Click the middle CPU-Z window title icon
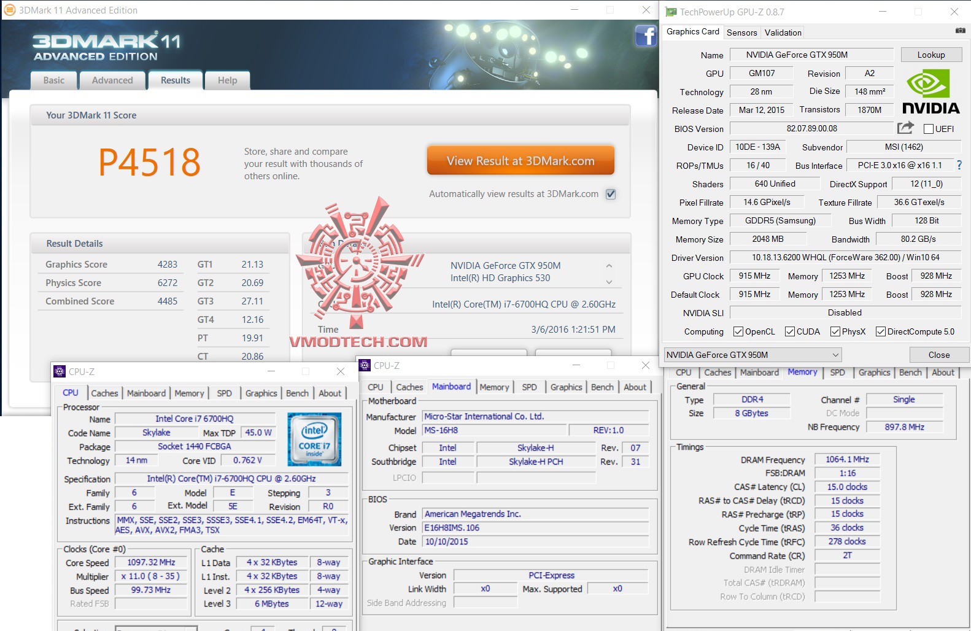This screenshot has width=971, height=631. coord(365,365)
